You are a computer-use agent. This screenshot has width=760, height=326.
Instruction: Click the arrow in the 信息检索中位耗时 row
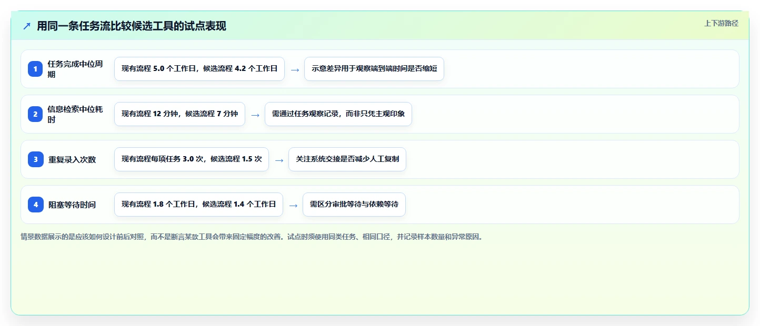tap(255, 115)
